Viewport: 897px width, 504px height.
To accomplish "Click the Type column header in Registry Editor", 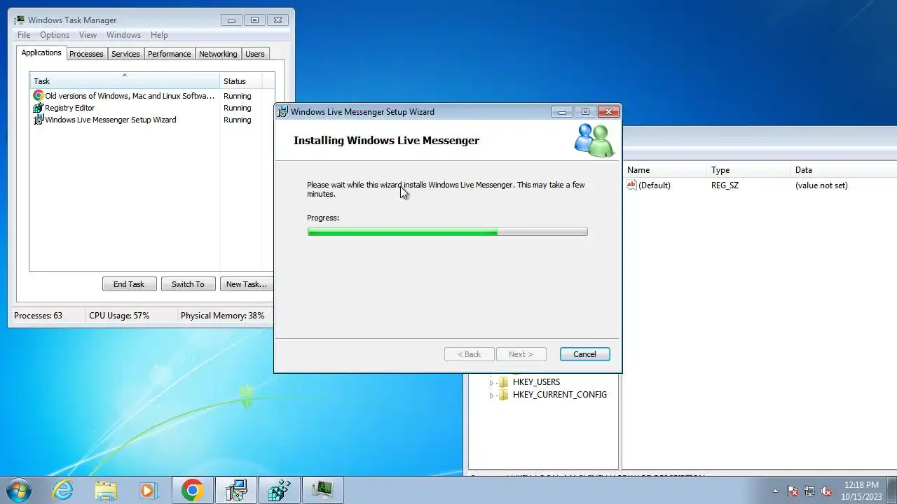I will [748, 170].
